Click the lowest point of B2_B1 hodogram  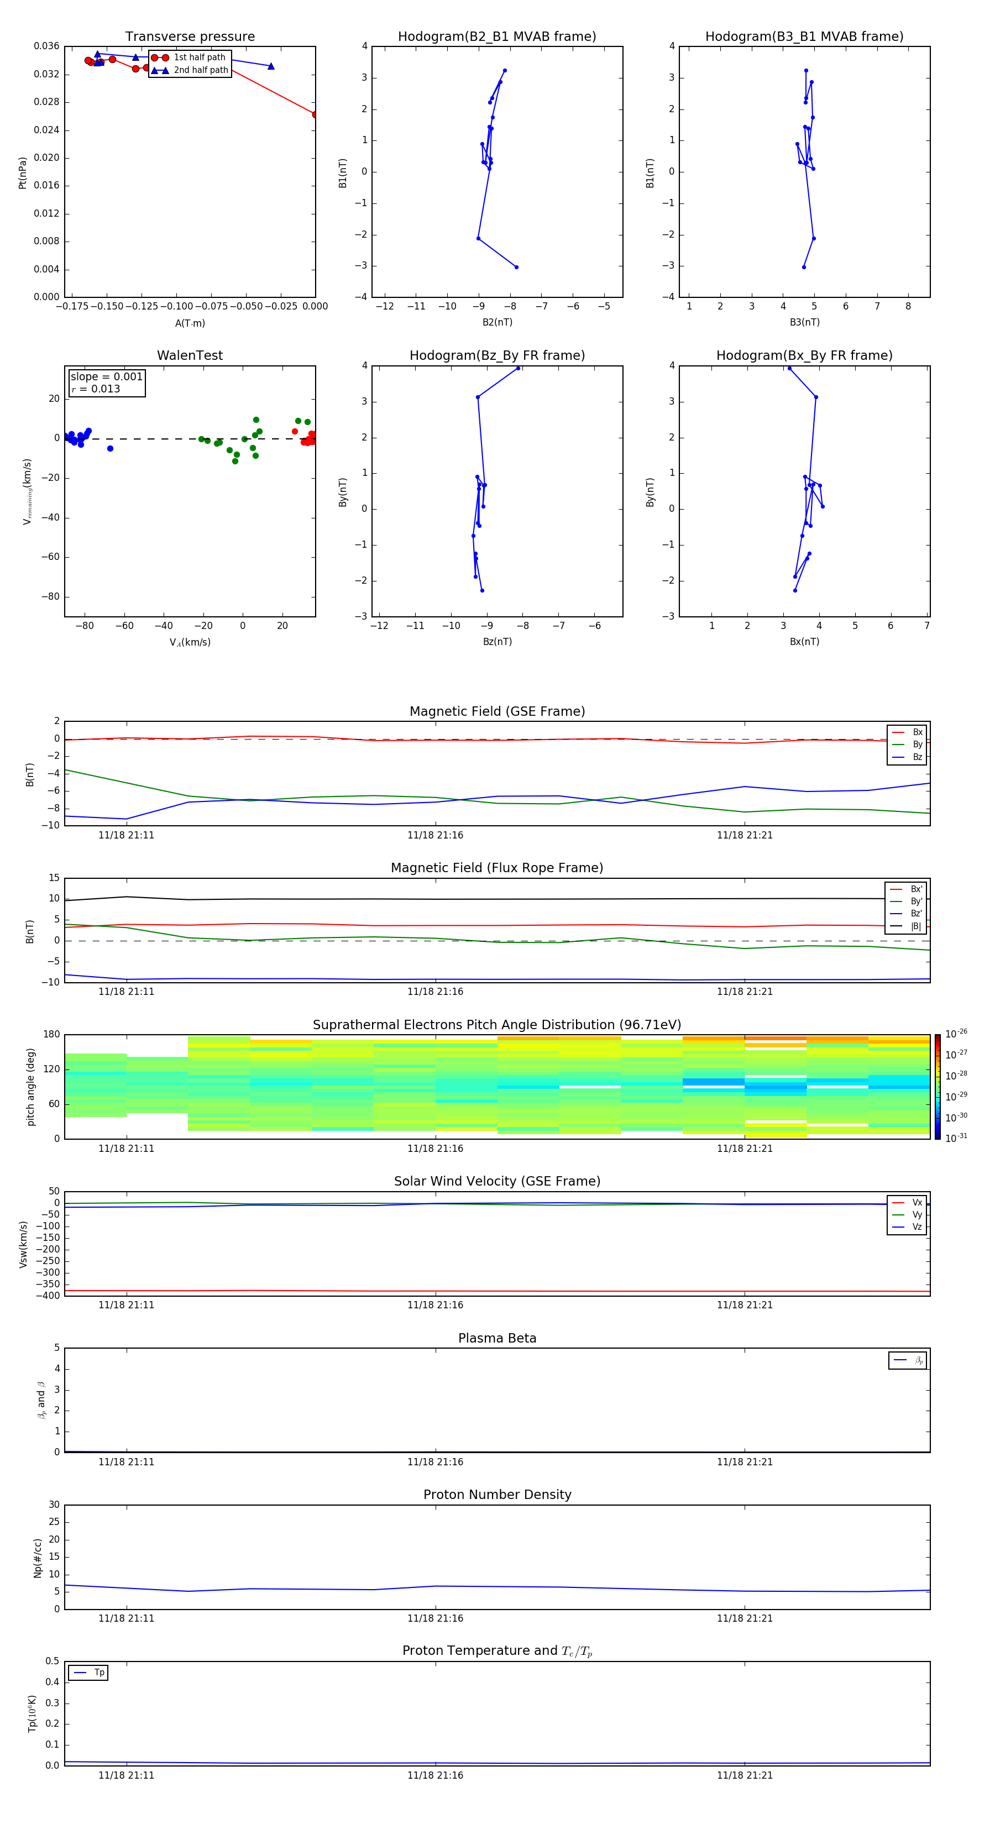516,267
